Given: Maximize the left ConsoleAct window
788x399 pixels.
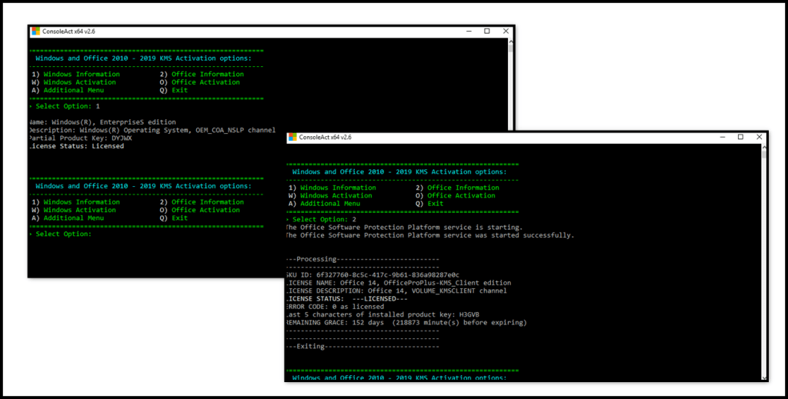Looking at the screenshot, I should point(487,31).
